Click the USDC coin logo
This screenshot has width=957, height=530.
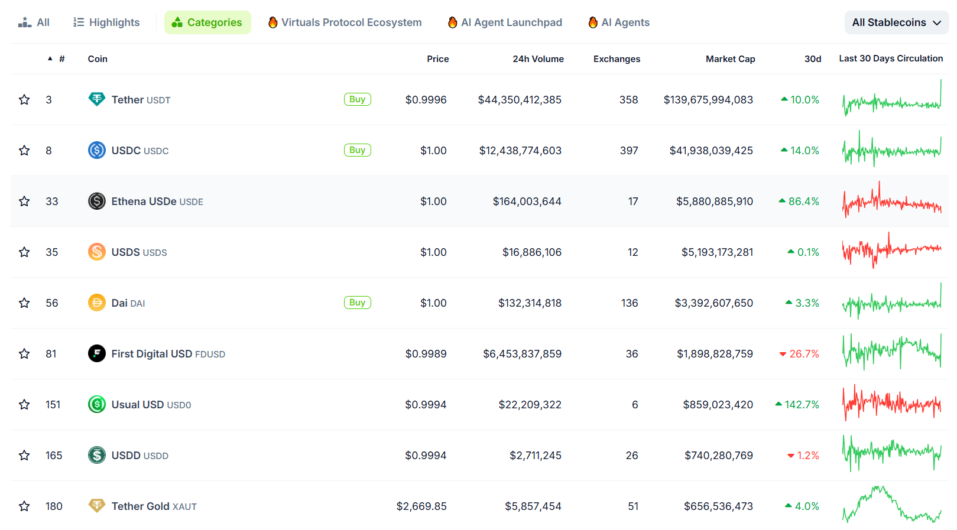coord(97,150)
